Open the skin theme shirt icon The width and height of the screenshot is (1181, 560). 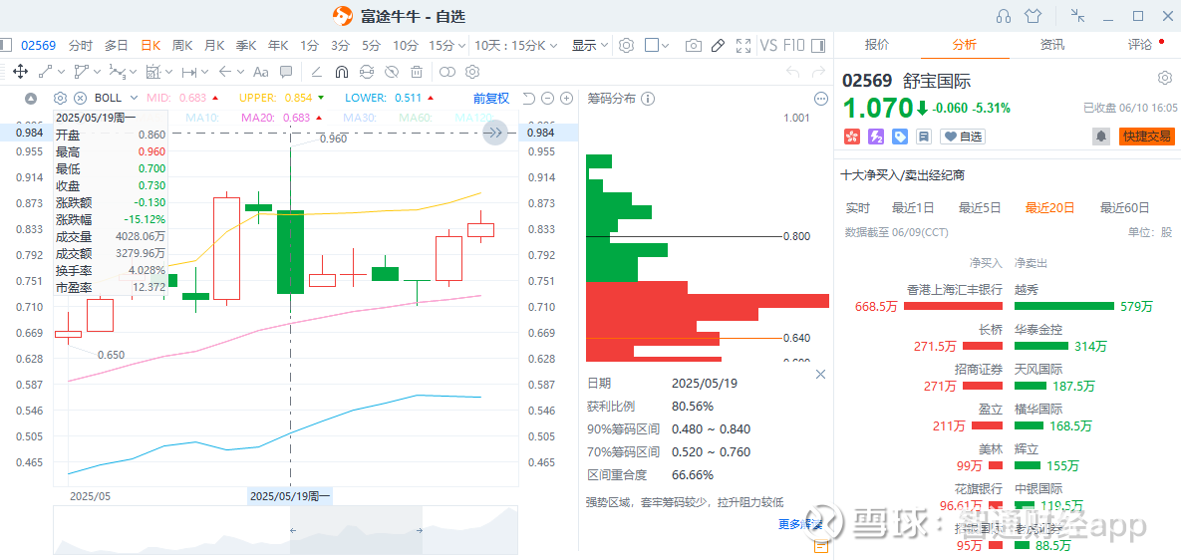click(x=1032, y=16)
